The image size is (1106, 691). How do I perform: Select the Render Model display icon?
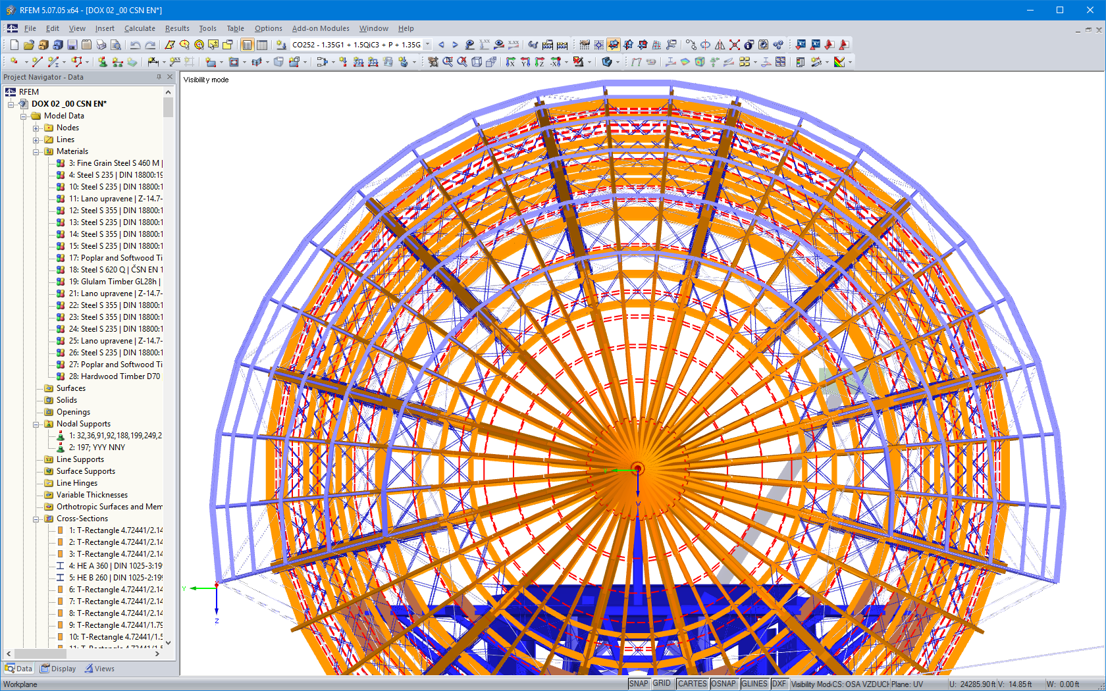tap(608, 62)
